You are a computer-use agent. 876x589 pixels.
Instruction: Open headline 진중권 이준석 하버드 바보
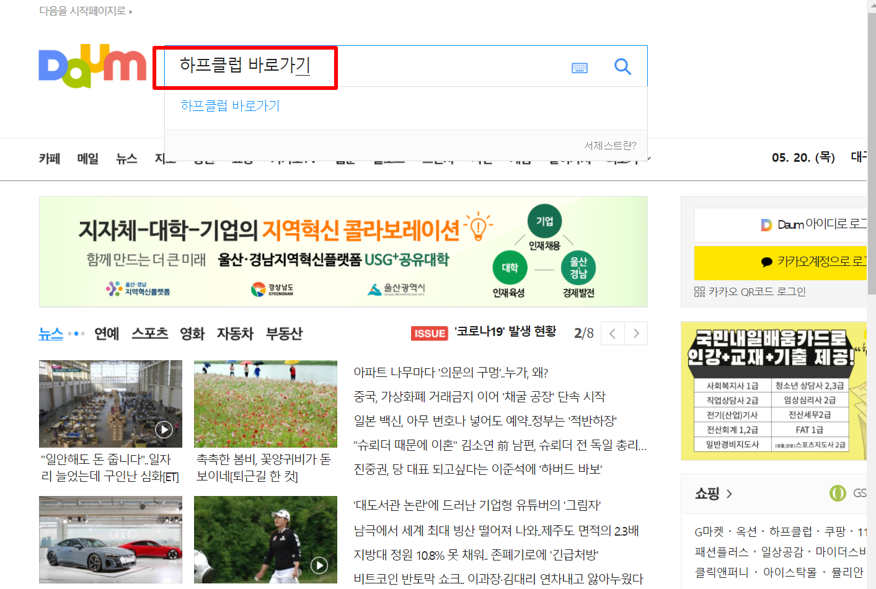click(478, 469)
